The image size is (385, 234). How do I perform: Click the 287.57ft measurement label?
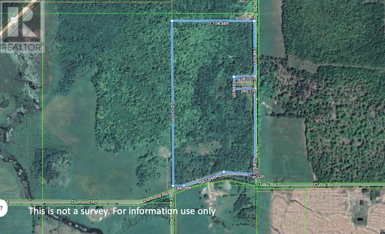tap(248, 79)
